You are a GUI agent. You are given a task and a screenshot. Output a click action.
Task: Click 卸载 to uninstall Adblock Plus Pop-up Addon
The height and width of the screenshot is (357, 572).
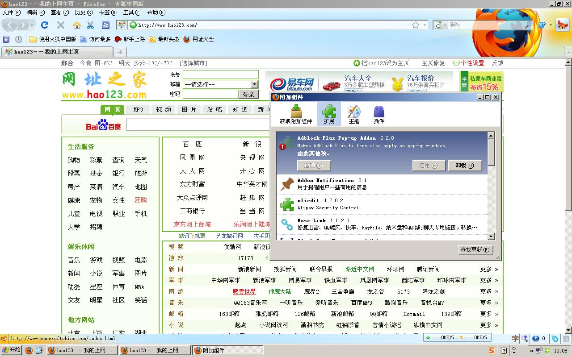pos(465,166)
